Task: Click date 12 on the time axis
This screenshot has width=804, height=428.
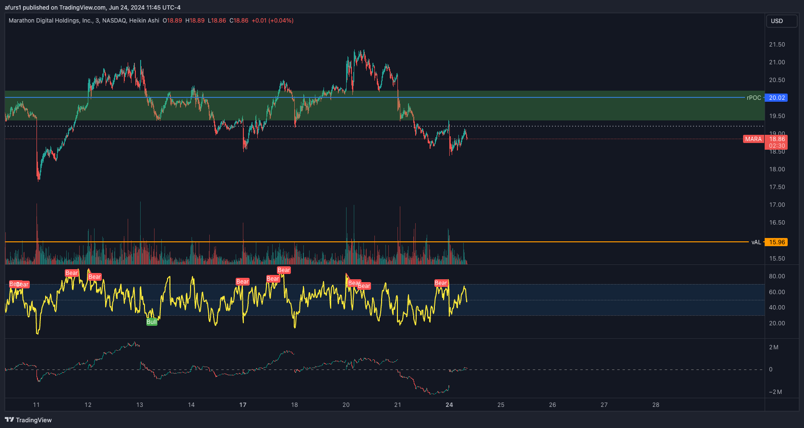Action: 88,405
